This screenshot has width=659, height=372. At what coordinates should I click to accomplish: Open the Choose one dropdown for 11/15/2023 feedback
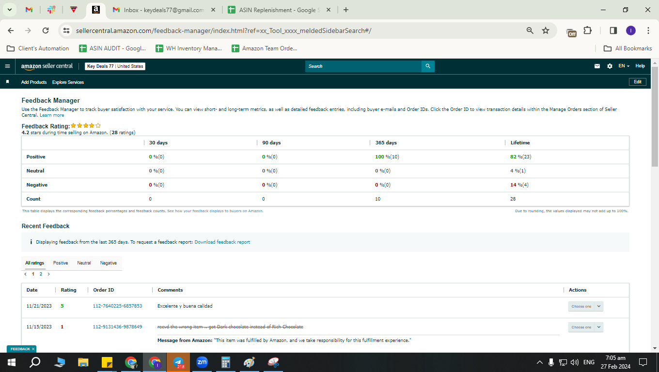[x=585, y=327]
